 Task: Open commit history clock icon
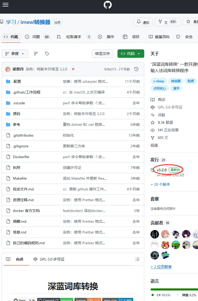point(136,69)
